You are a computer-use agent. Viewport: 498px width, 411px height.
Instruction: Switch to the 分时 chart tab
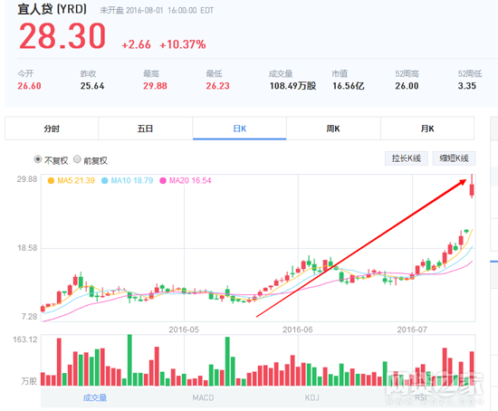[52, 129]
